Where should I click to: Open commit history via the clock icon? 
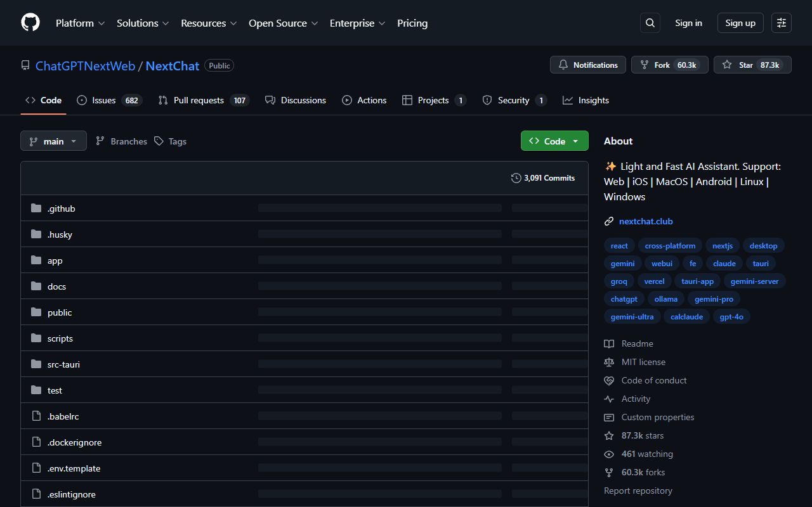pyautogui.click(x=516, y=178)
